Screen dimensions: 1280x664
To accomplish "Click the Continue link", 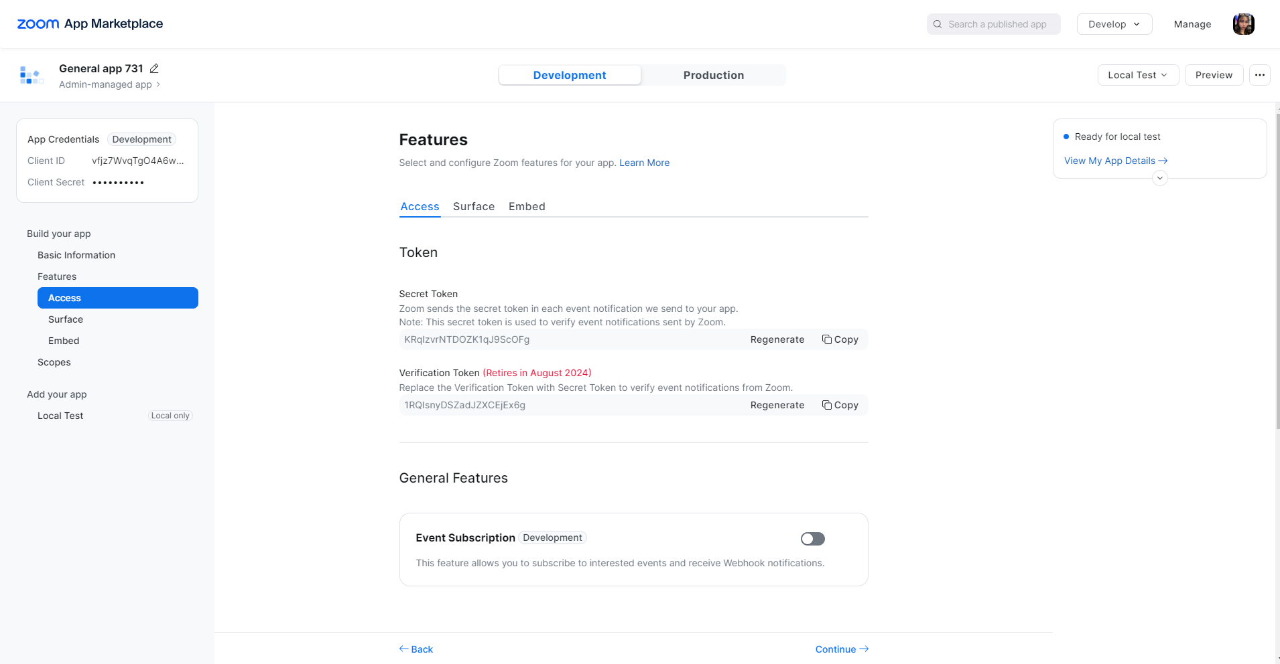I will pyautogui.click(x=842, y=649).
